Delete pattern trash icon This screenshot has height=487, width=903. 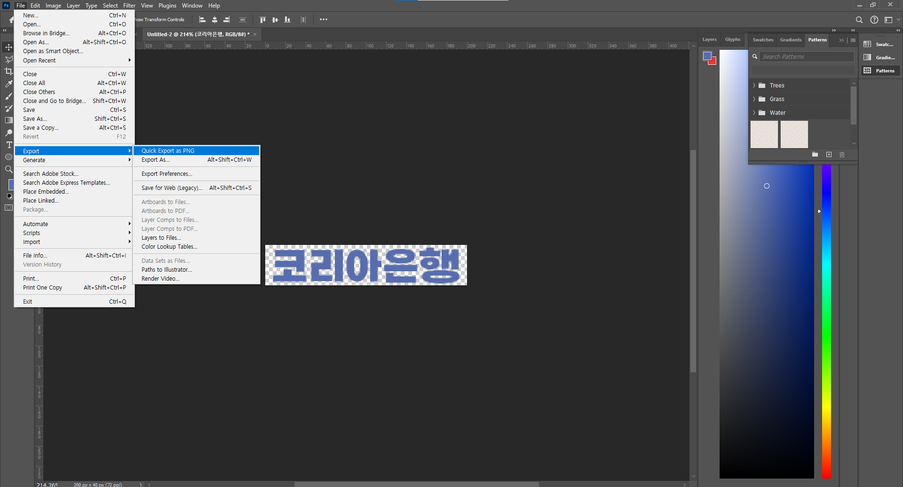tap(842, 155)
